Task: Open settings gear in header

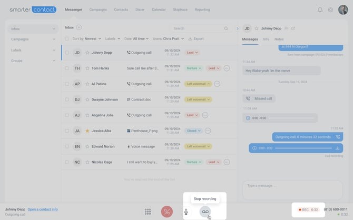Action: (330, 9)
